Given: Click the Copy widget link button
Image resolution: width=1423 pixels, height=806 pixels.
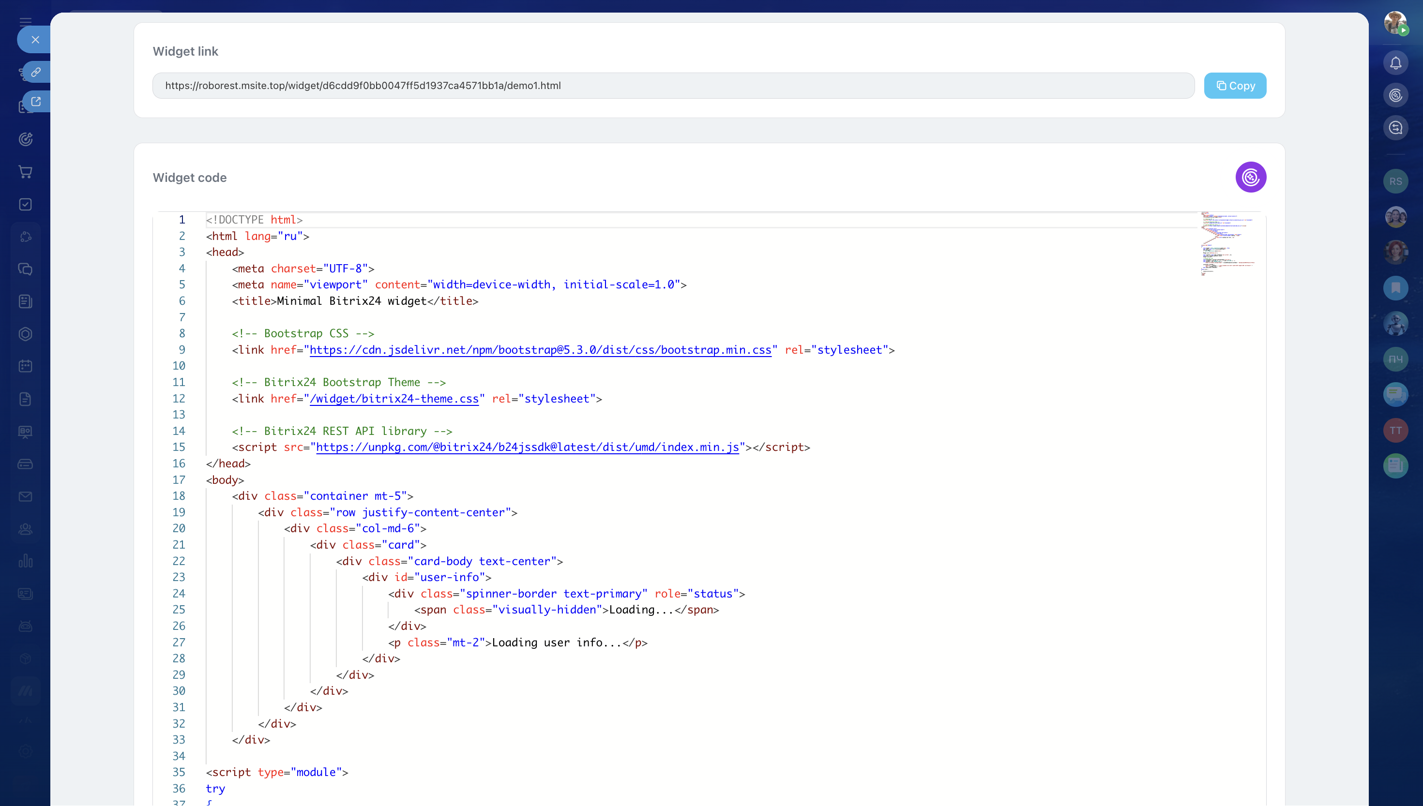Looking at the screenshot, I should tap(1234, 86).
